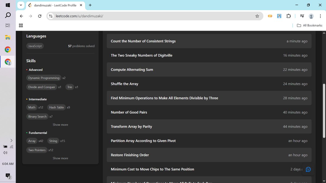Open Minimum Cost to Move Chips submission
326x183 pixels.
click(x=209, y=169)
